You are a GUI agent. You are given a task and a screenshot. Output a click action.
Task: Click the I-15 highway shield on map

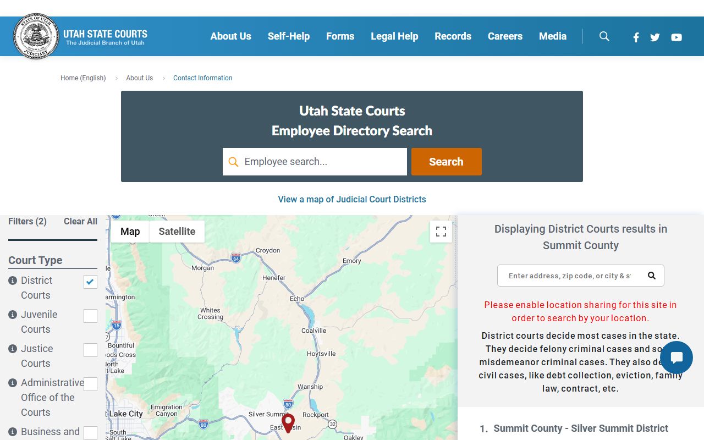(x=116, y=325)
